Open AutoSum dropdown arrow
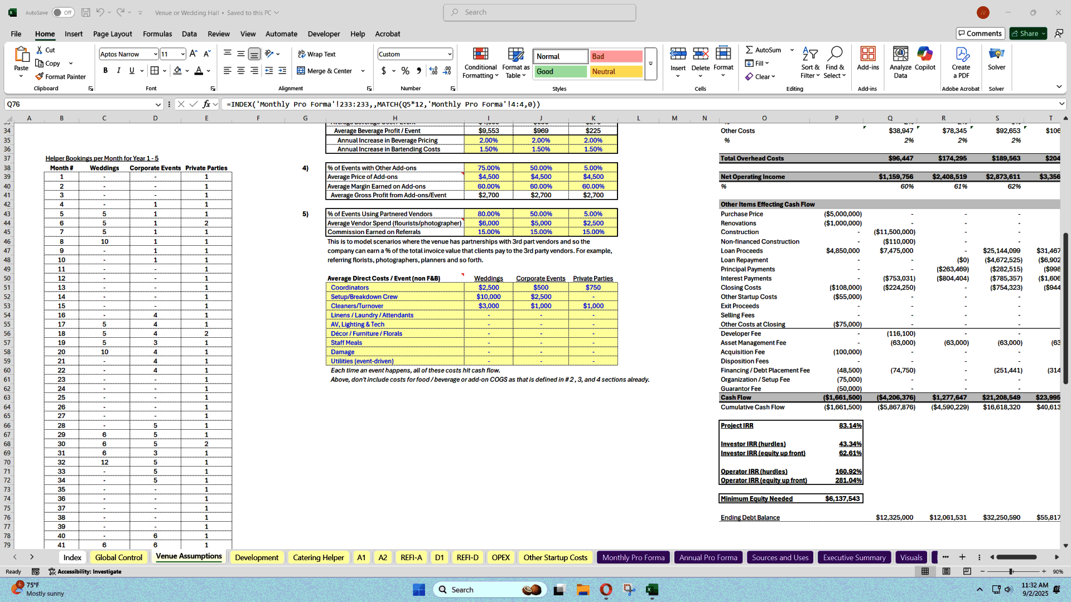Image resolution: width=1071 pixels, height=602 pixels. (x=792, y=50)
